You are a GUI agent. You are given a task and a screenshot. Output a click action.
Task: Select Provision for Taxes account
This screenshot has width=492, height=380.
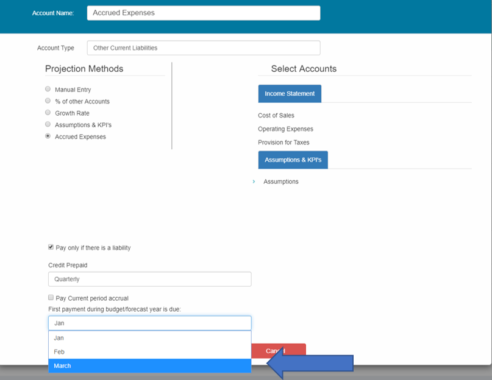pos(283,142)
